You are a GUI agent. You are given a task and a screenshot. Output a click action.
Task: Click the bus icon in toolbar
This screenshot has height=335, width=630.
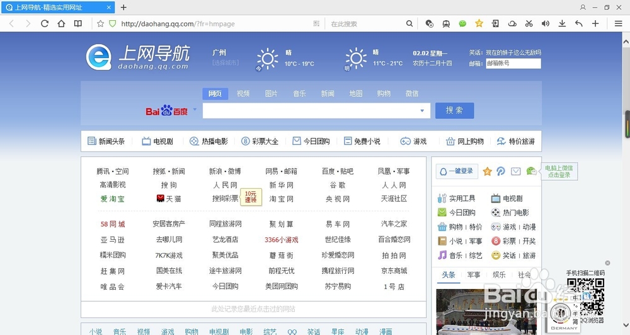click(x=446, y=24)
